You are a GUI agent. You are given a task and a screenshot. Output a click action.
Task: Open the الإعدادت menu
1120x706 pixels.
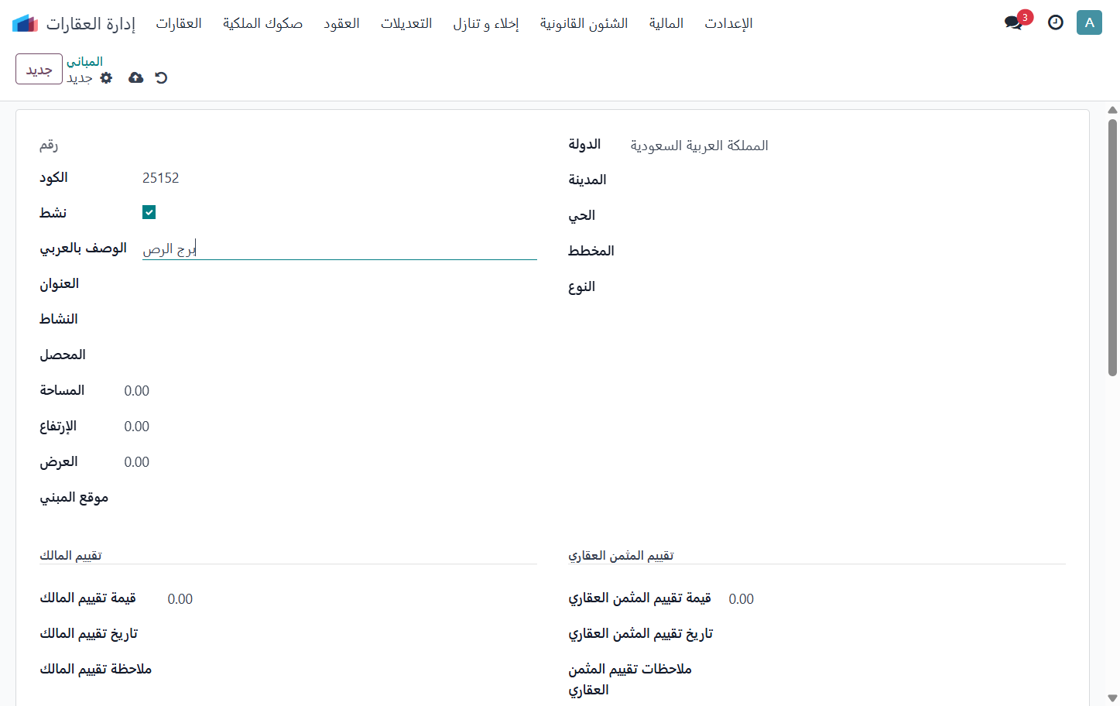pyautogui.click(x=728, y=23)
